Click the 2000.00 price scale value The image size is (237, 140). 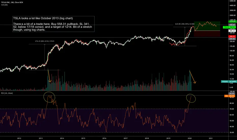coord(233,16)
